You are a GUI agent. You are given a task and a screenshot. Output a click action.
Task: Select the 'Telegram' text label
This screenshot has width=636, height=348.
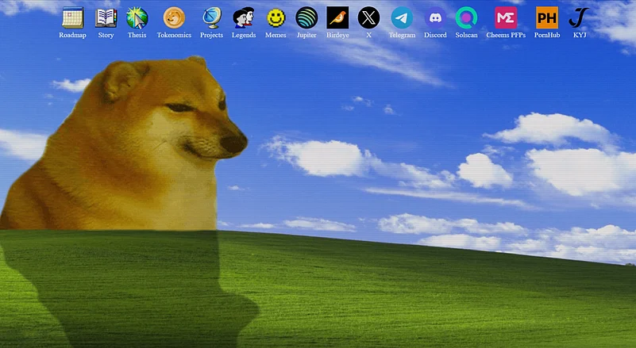click(402, 36)
